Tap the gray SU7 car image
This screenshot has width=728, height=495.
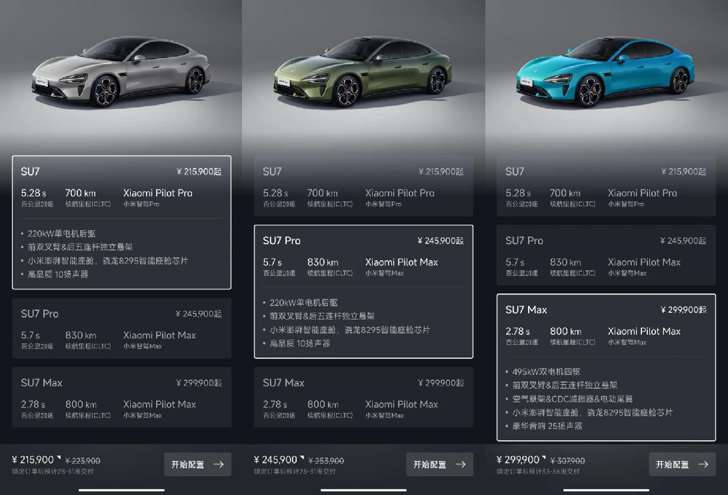point(121,72)
